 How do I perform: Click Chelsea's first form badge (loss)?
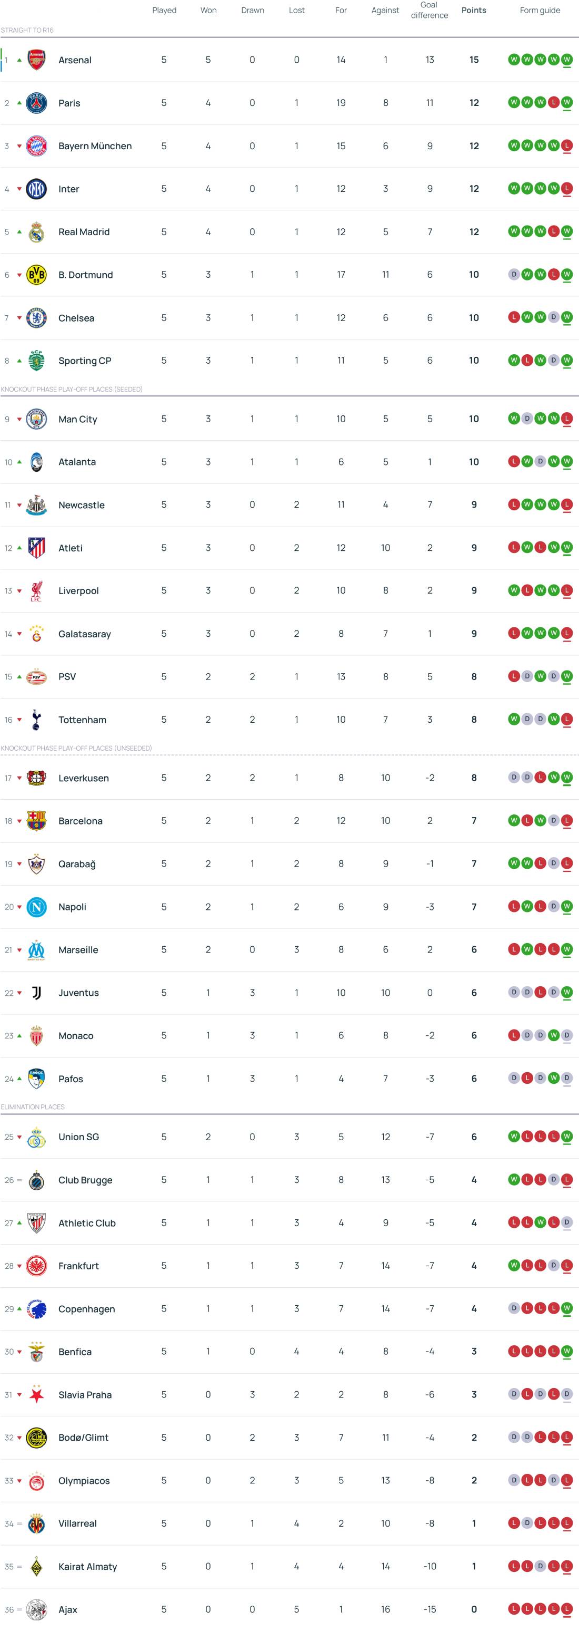513,317
